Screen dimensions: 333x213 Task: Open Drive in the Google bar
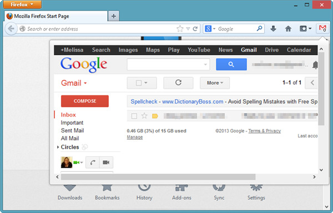click(x=271, y=50)
